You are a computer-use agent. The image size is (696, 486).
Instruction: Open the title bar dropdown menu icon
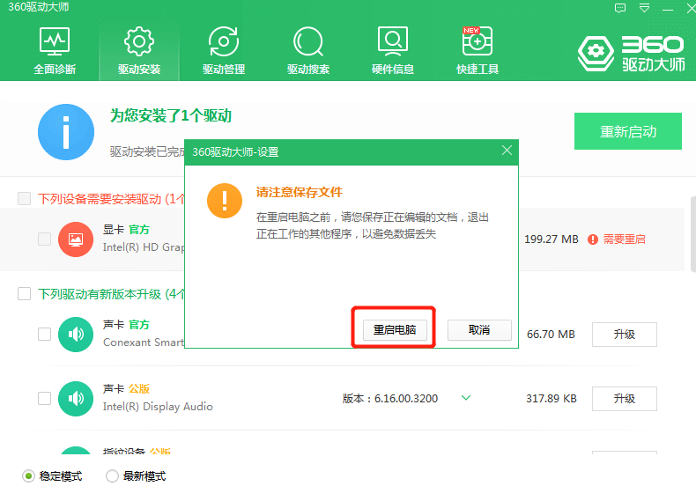coord(644,8)
